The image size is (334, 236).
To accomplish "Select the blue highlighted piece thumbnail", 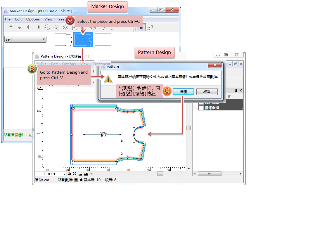I will [83, 40].
